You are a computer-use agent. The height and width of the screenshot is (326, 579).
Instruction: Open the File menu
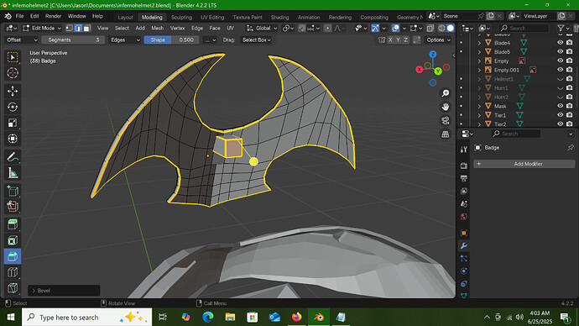pos(19,16)
